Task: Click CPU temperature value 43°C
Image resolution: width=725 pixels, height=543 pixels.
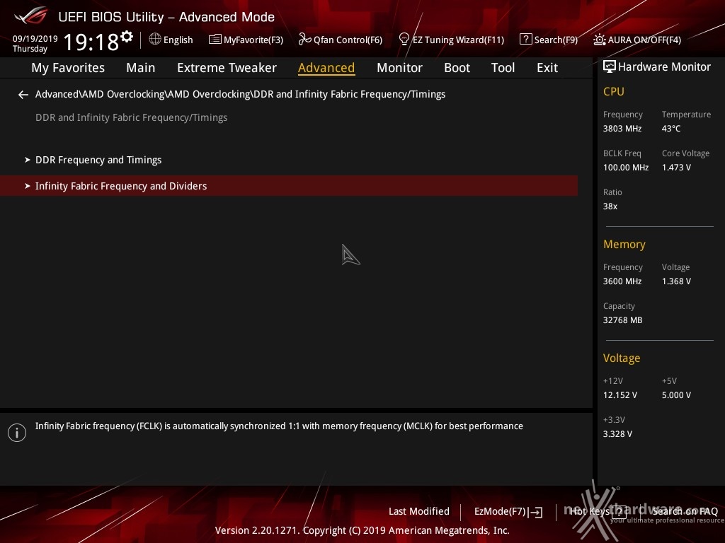Action: click(671, 129)
